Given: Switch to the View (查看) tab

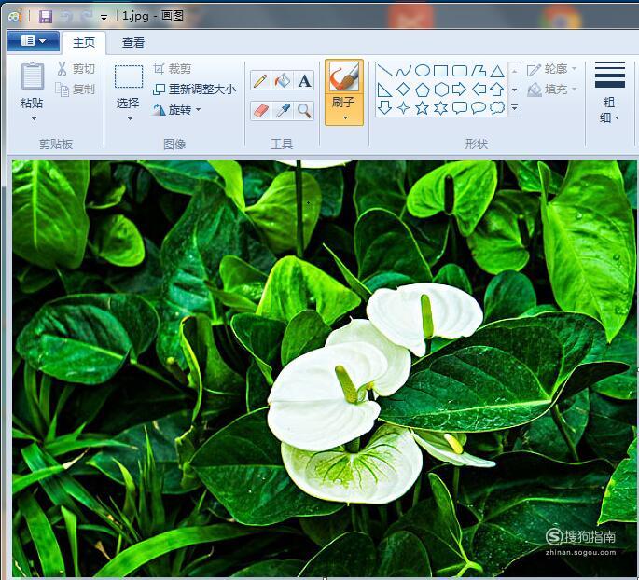Looking at the screenshot, I should pyautogui.click(x=133, y=42).
